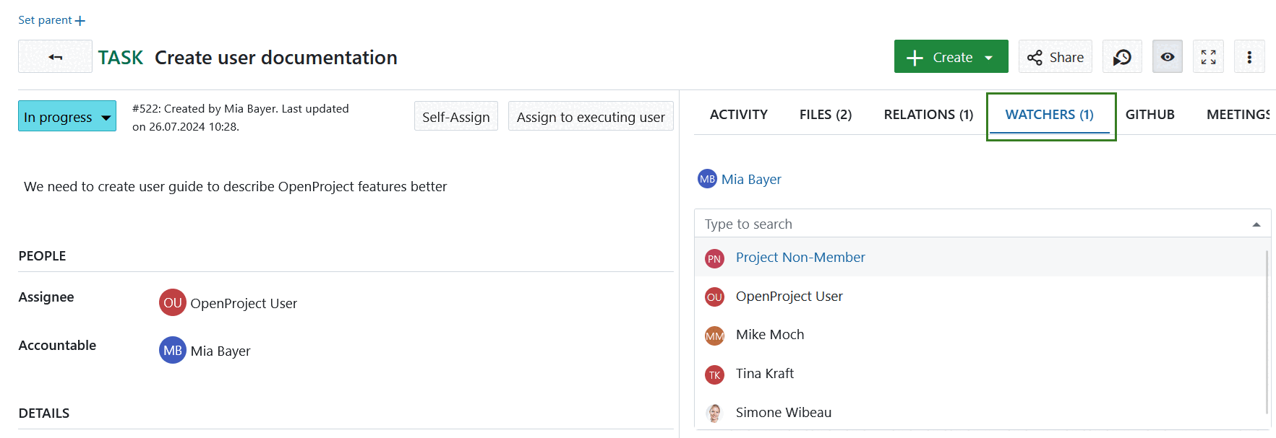Click the Type to search field
Image resolution: width=1276 pixels, height=438 pixels.
969,224
